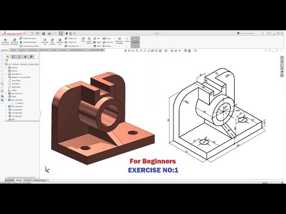286x214 pixels.
Task: Click the Save icon in title bar
Action: (x=43, y=33)
